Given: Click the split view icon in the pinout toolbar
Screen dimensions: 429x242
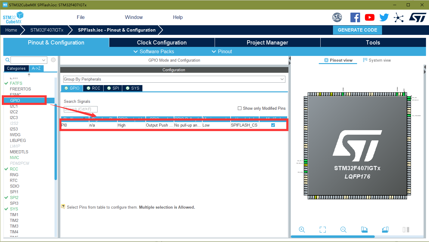Looking at the screenshot, I should click(x=406, y=230).
